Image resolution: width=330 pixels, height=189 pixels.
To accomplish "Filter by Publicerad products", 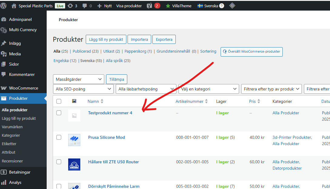I will click(82, 51).
